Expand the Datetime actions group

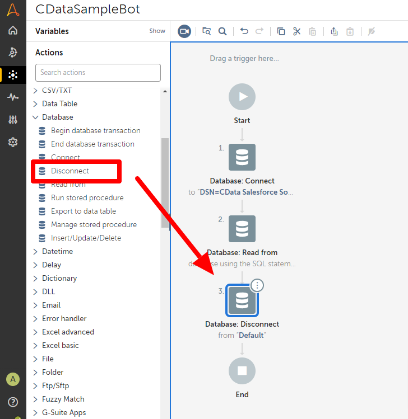pos(35,251)
